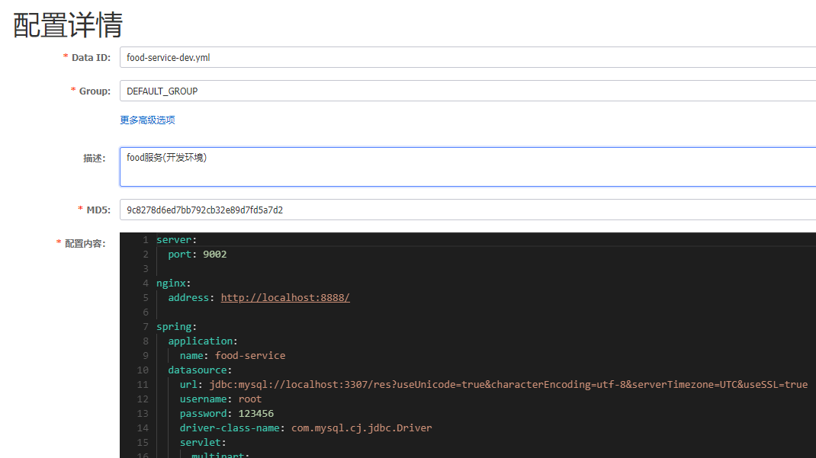
Task: Focus the Group field containing DEFAULT_GROUP
Action: point(467,91)
